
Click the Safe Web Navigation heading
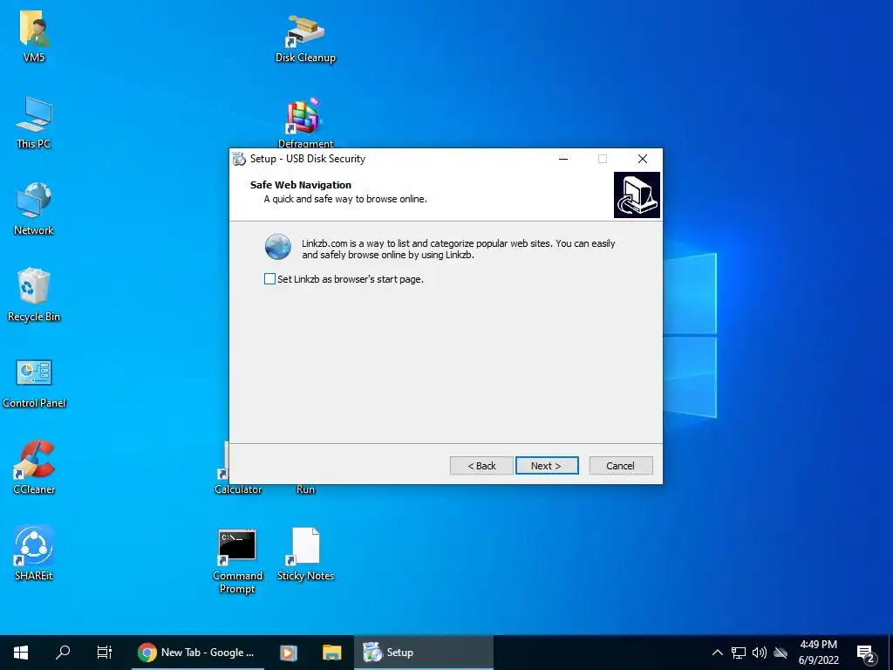pos(301,185)
